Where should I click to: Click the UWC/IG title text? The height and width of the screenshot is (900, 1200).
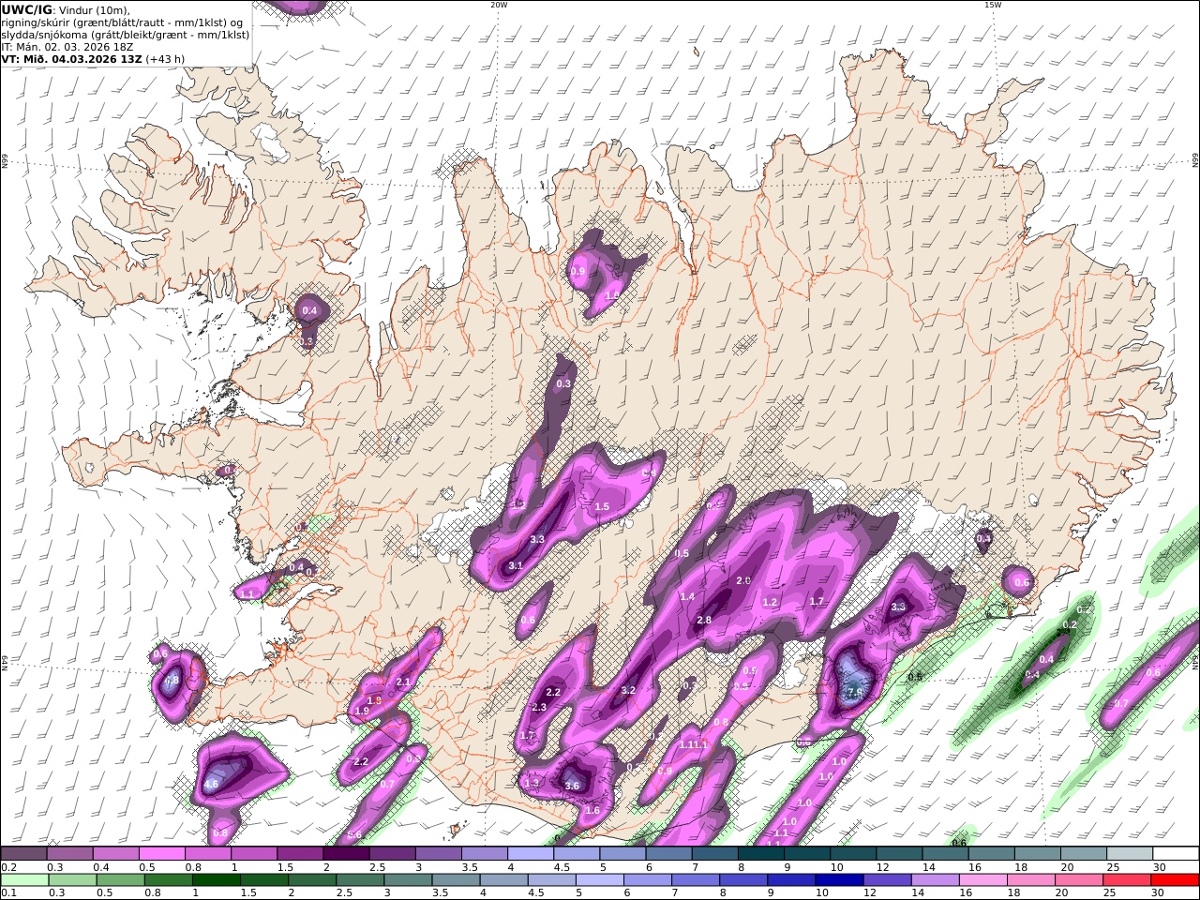(x=27, y=9)
